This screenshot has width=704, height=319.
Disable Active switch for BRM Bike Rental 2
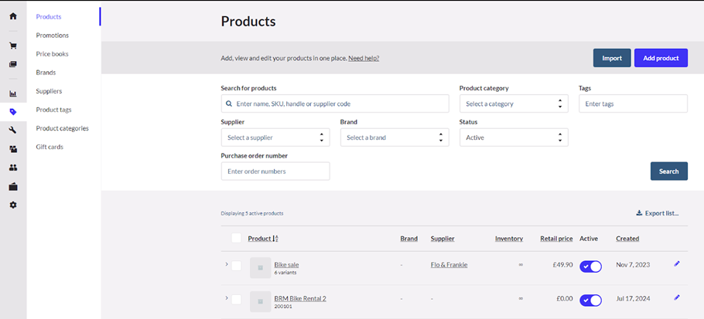click(591, 300)
